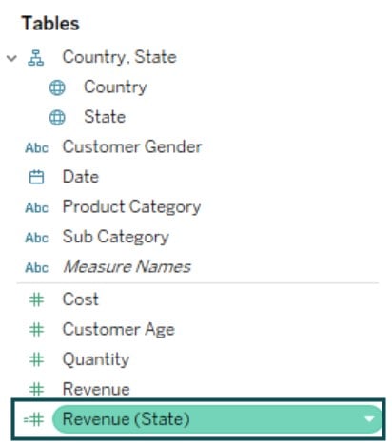Viewport: 392px width, 444px height.
Task: Select the Revenue measure
Action: [96, 389]
